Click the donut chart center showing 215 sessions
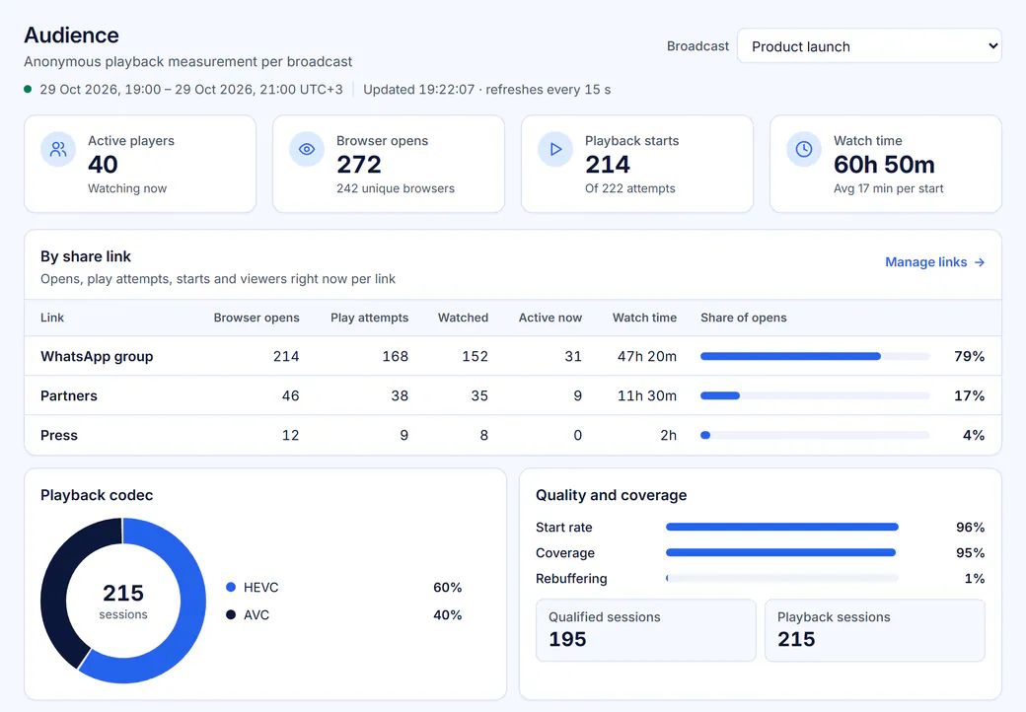Viewport: 1026px width, 712px height. tap(123, 601)
